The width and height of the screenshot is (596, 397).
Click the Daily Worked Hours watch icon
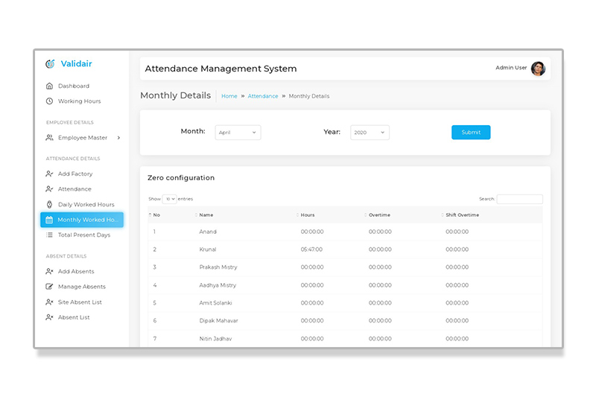tap(49, 205)
